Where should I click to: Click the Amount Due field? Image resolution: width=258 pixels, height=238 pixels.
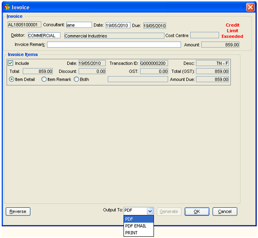(x=212, y=79)
